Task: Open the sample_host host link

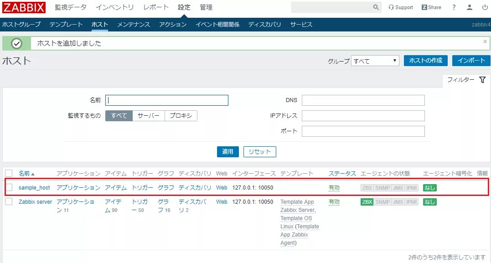Action: point(34,187)
